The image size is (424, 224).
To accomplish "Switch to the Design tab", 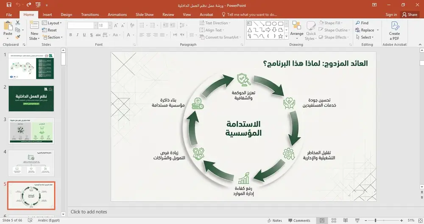I will pos(66,14).
